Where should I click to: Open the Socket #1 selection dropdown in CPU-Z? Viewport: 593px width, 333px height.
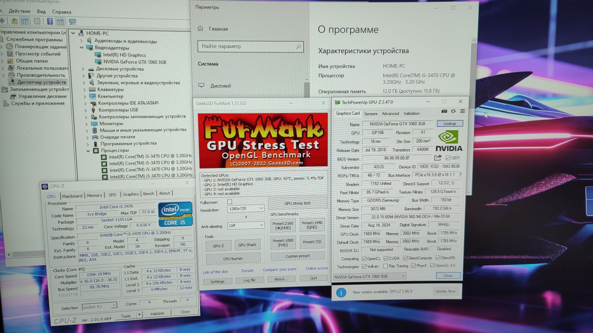click(99, 306)
